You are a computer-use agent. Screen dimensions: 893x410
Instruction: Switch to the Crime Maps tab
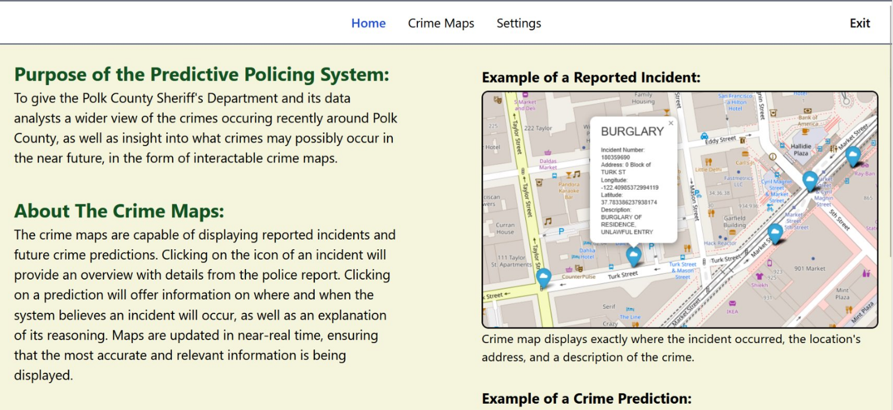point(441,23)
